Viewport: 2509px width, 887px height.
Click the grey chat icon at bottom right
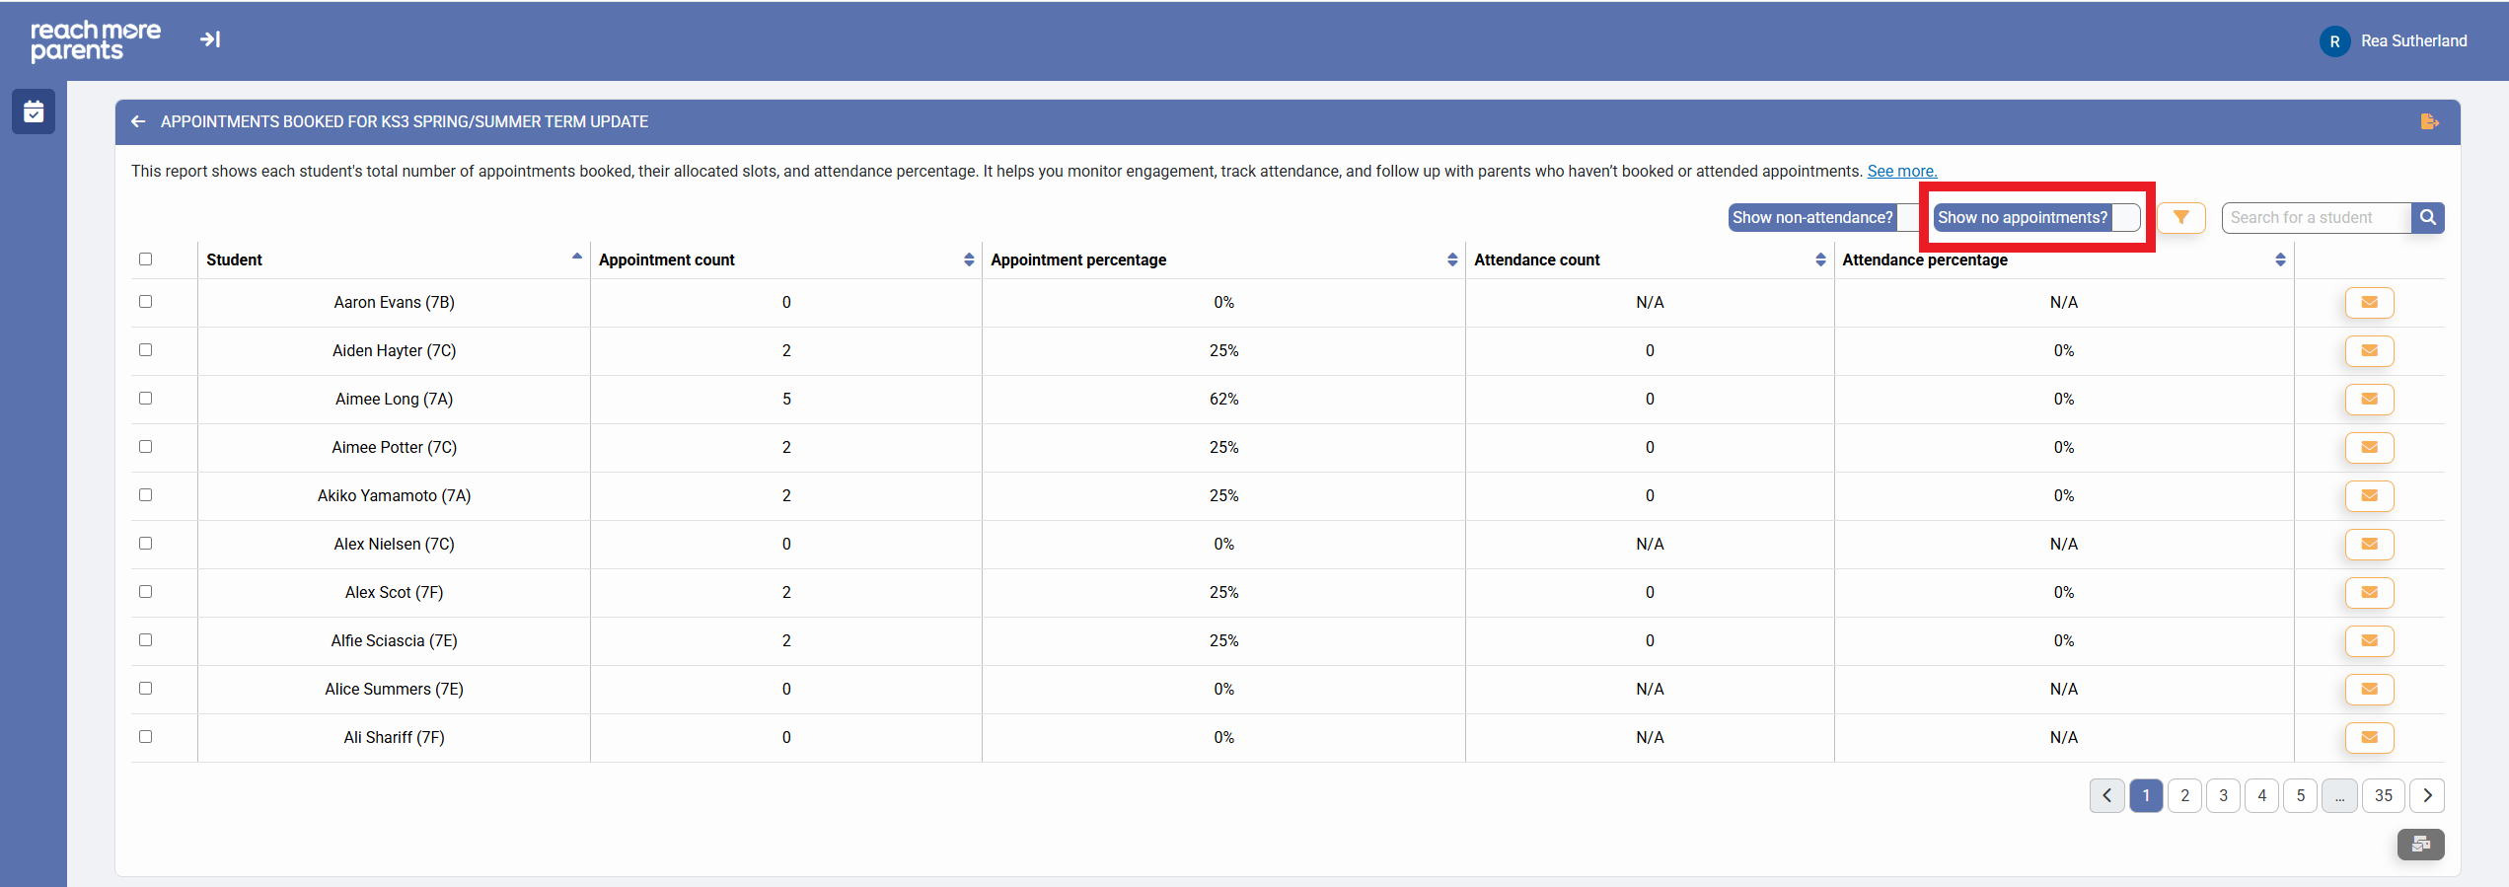coord(2420,844)
